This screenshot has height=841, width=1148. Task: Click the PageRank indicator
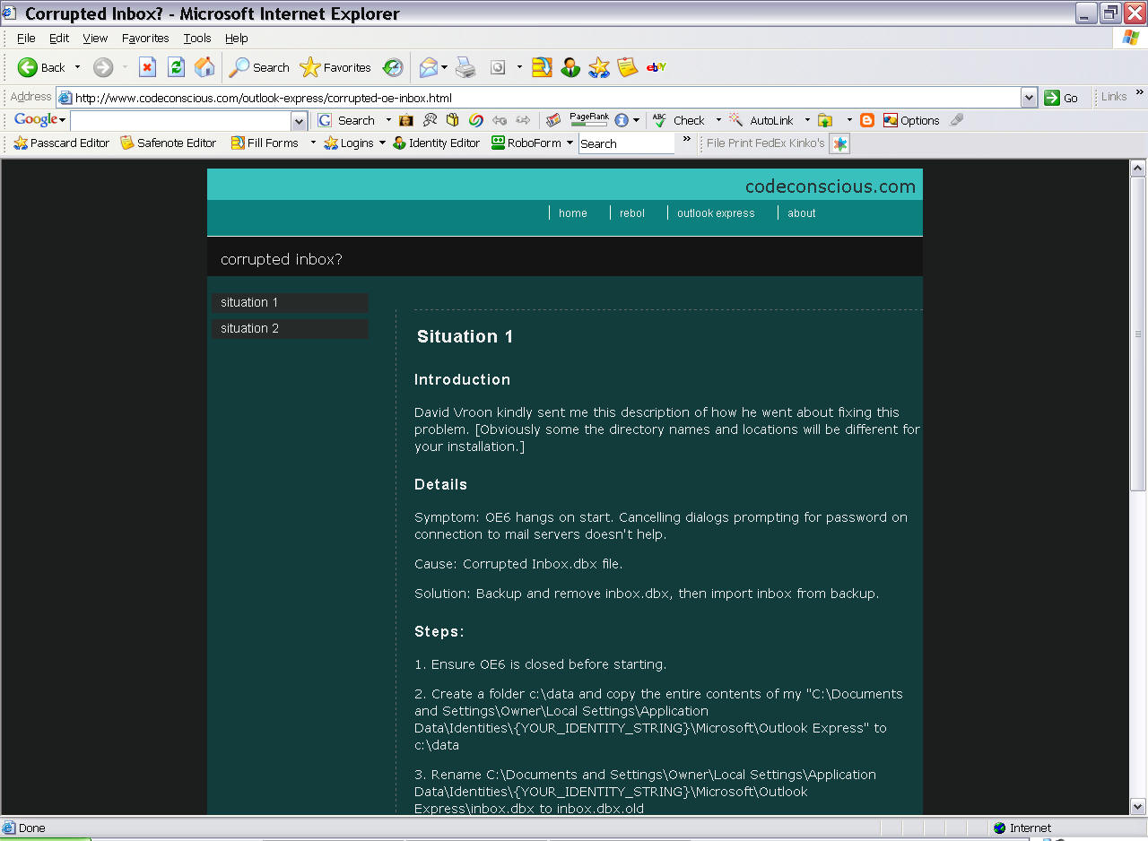(x=588, y=119)
